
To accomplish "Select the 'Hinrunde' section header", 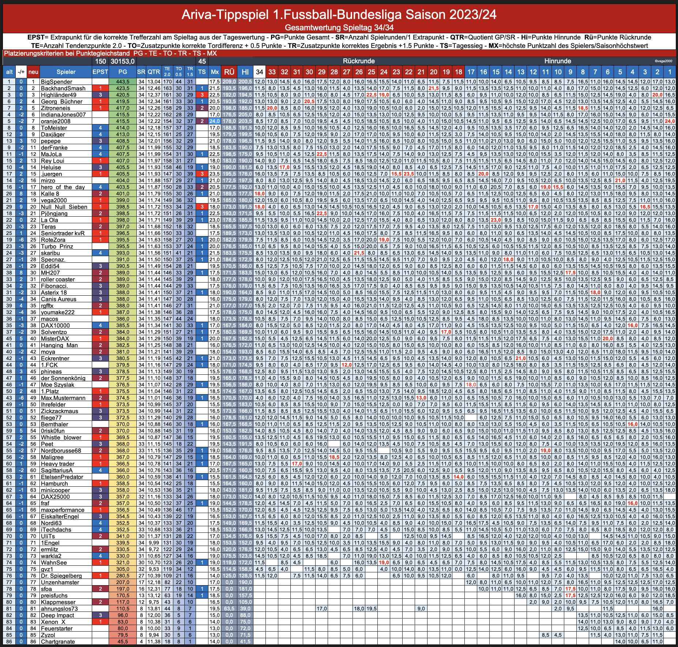I will (x=557, y=61).
